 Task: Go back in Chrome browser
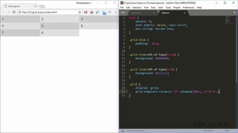tap(3, 12)
